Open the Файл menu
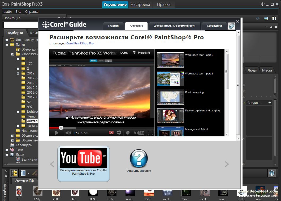This screenshot has width=281, height=201. 8,12
